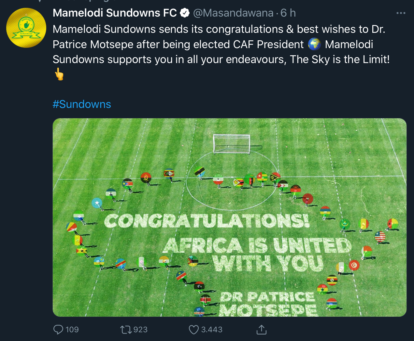
Task: Click the reply speech bubble icon
Action: (58, 330)
